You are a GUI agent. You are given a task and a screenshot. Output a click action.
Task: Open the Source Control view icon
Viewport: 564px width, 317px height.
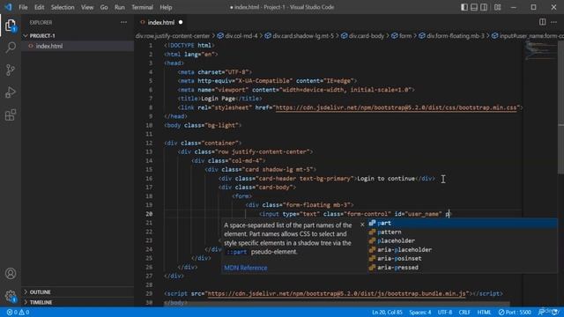pos(11,70)
